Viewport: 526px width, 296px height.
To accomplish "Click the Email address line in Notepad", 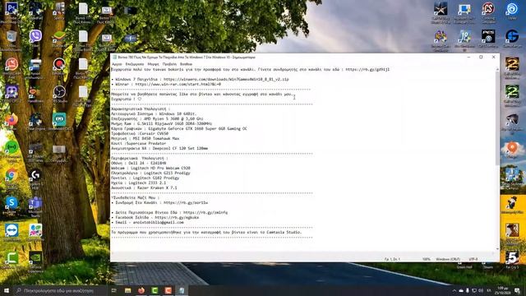I will [x=148, y=223].
